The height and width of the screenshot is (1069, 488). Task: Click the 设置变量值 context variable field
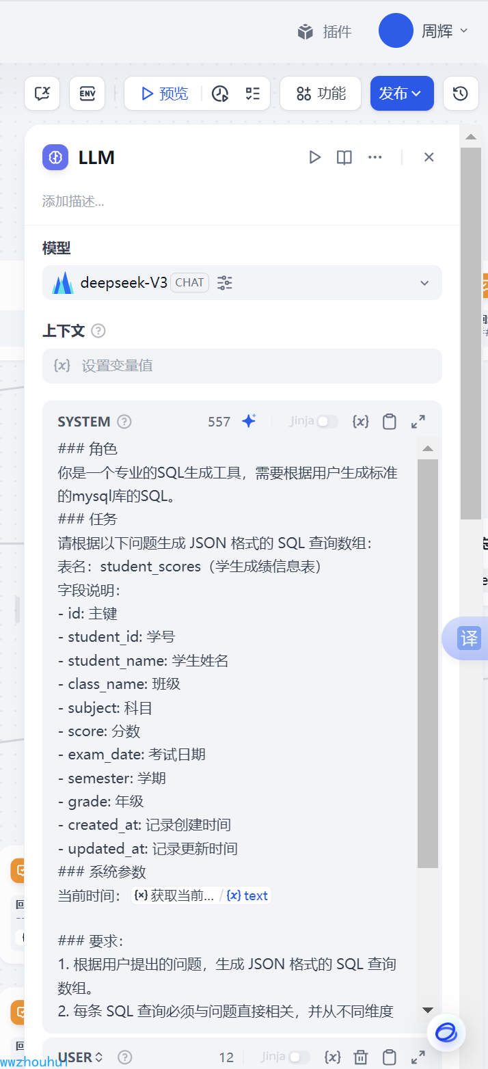242,366
